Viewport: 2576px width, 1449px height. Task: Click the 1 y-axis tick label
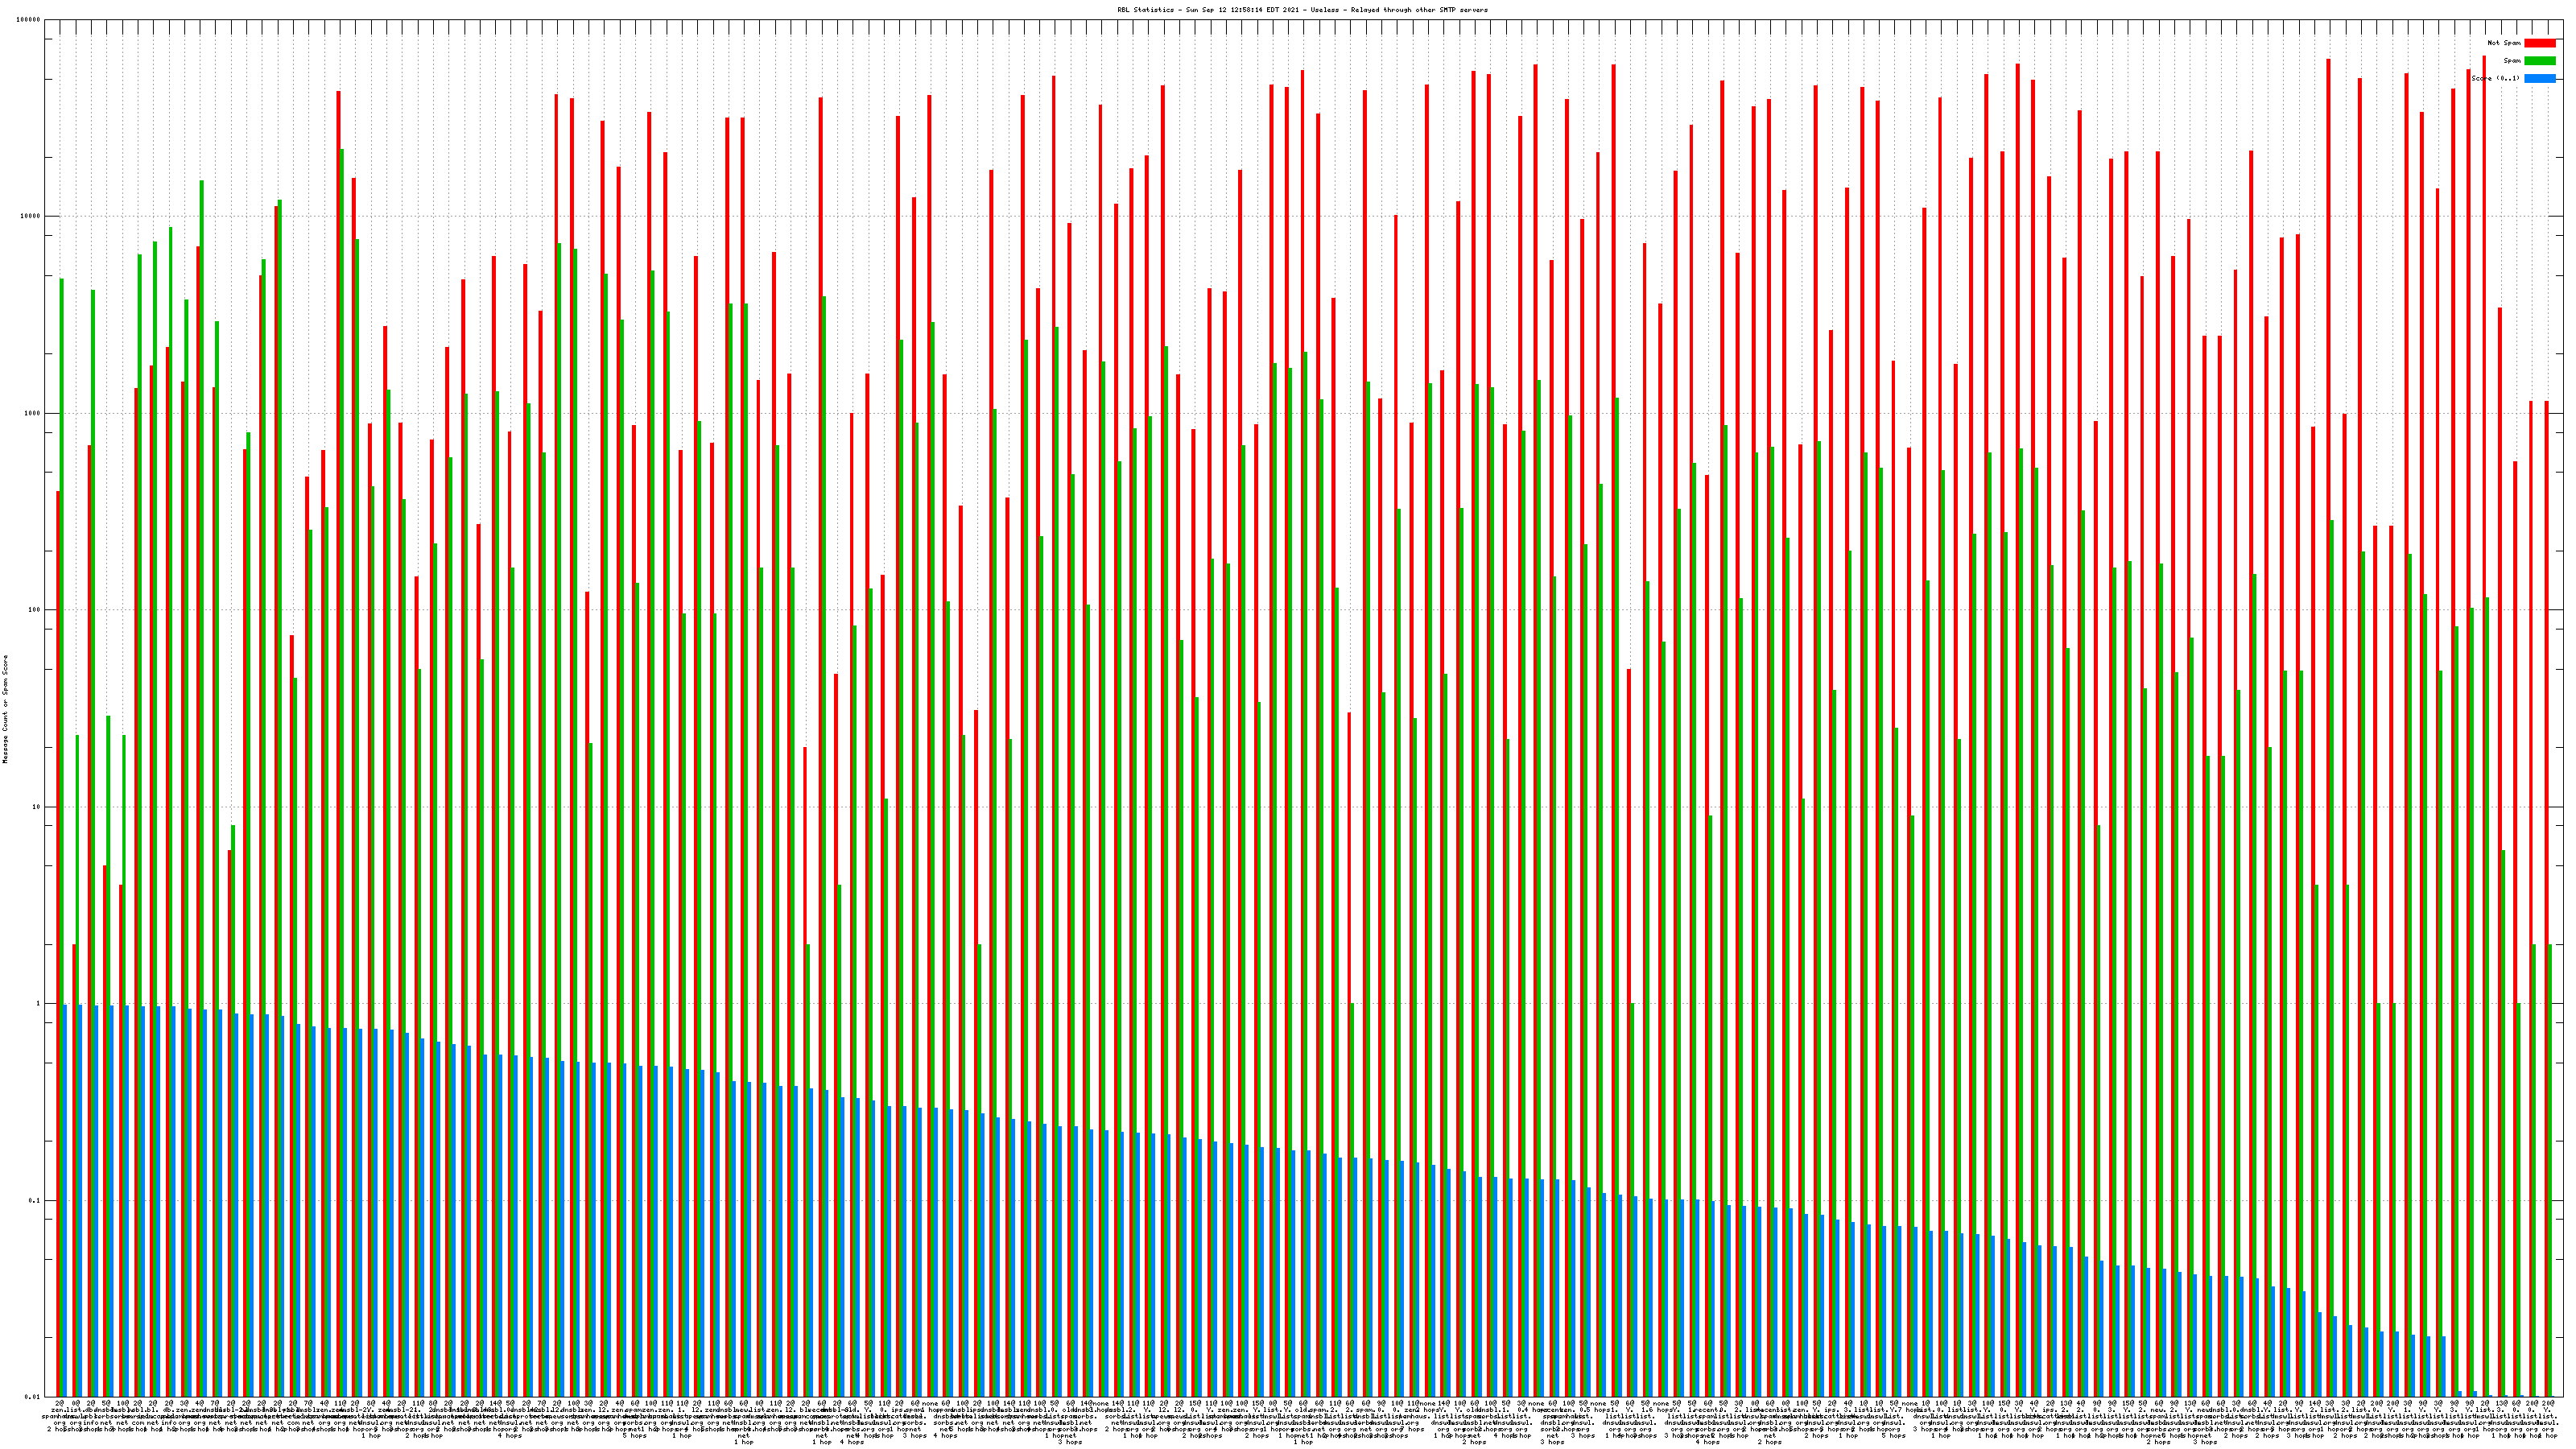pos(39,1004)
